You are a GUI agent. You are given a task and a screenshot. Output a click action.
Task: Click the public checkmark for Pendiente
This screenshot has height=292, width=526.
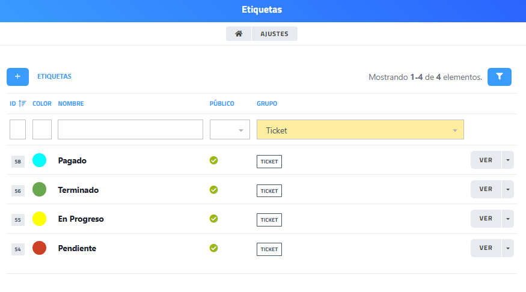(213, 248)
